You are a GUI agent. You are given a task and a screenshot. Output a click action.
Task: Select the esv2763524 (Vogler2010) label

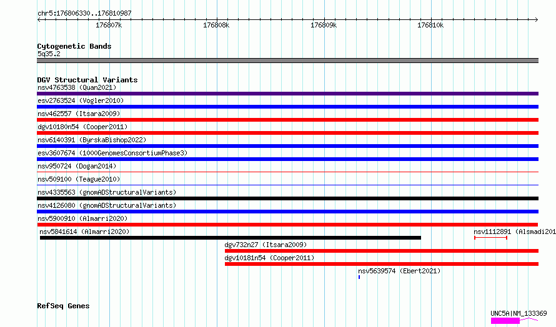click(x=81, y=100)
